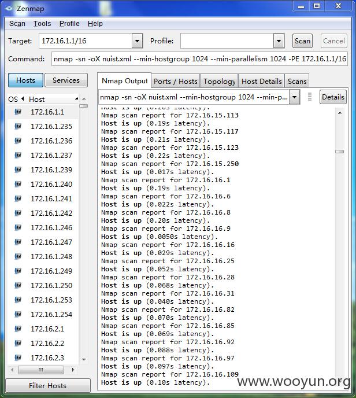Click the OS icon beside host 172.16.1.254

point(18,314)
